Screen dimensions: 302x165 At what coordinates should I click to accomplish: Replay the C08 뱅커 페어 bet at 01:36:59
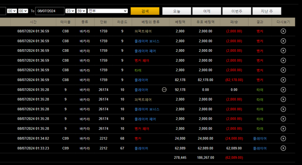[x=283, y=60]
